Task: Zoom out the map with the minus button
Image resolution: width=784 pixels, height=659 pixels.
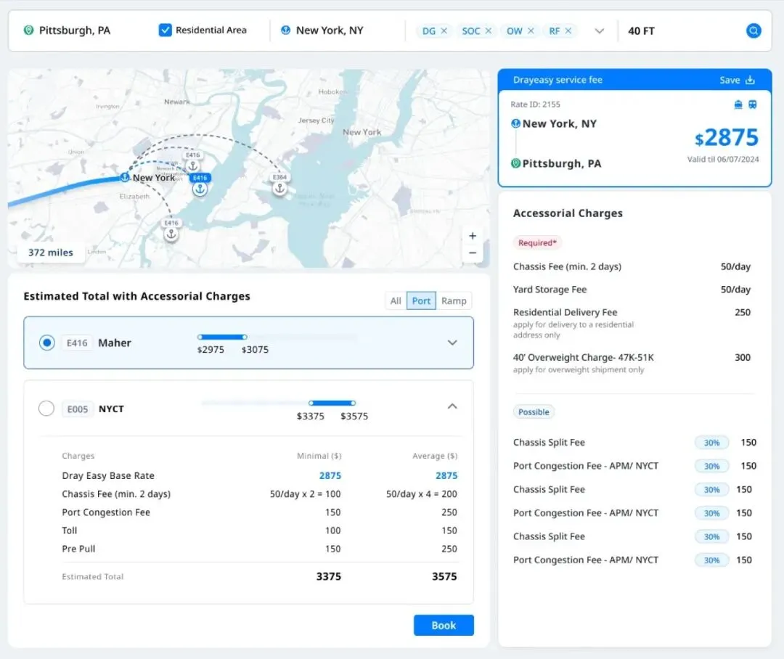Action: click(x=473, y=253)
